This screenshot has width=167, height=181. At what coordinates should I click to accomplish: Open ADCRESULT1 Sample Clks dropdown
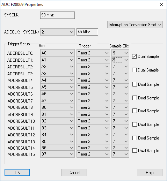tap(120, 60)
